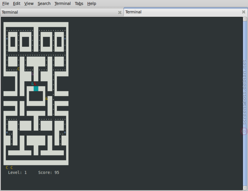Image resolution: width=248 pixels, height=191 pixels.
Task: Click the bottom-right blue power pellet
Action: coord(65,132)
